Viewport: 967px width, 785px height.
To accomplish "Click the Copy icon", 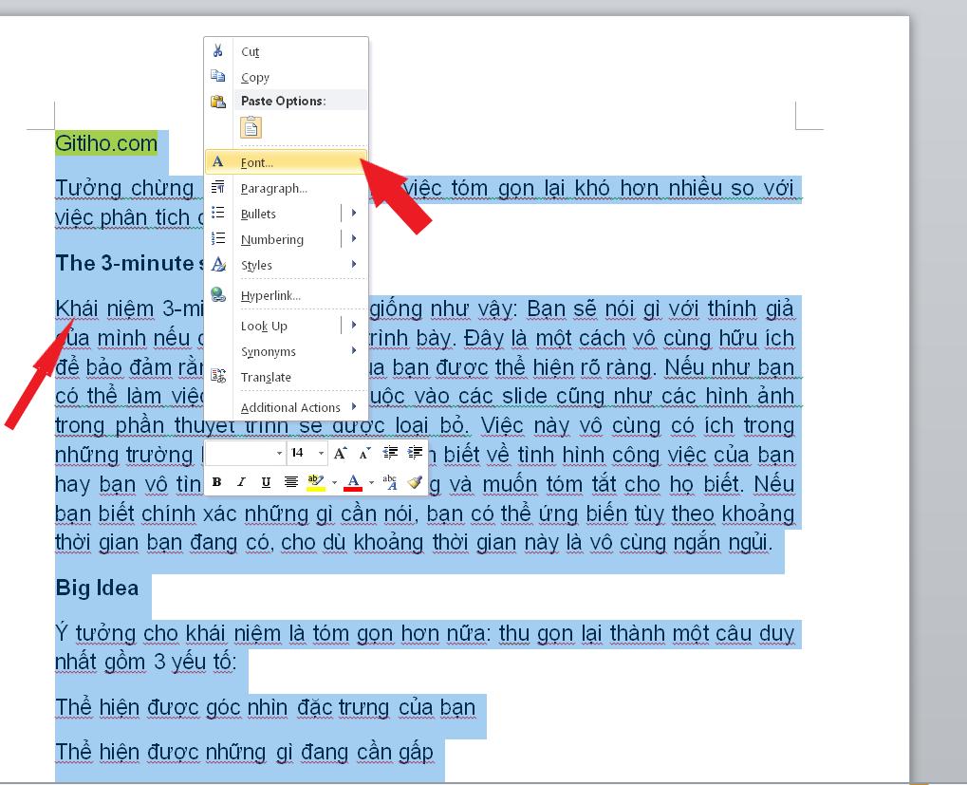I will pos(216,77).
